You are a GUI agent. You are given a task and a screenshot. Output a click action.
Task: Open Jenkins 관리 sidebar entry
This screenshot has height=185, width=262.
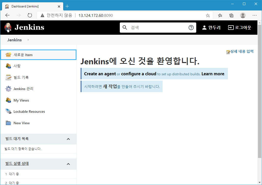[x=23, y=89]
